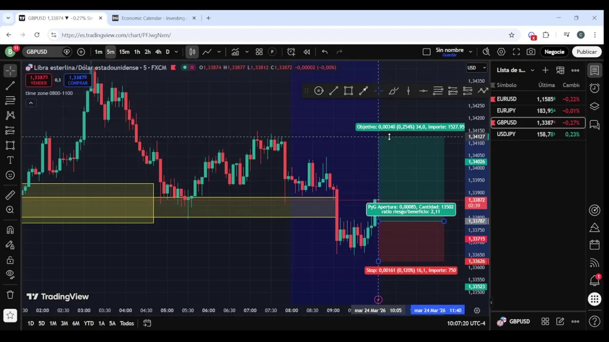Screen dimensions: 609x342
Task: Switch to 1h timeframe
Action: coord(137,52)
